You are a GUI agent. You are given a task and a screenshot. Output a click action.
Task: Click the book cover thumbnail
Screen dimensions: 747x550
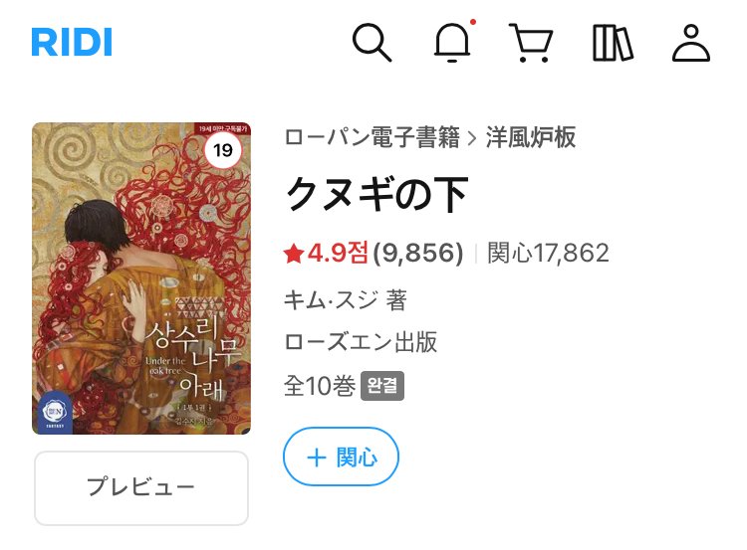tap(141, 278)
